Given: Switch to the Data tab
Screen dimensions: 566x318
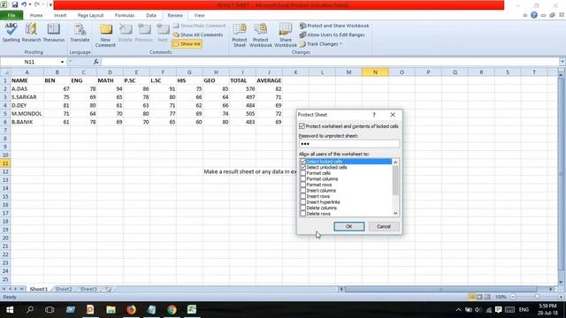Looking at the screenshot, I should click(151, 16).
